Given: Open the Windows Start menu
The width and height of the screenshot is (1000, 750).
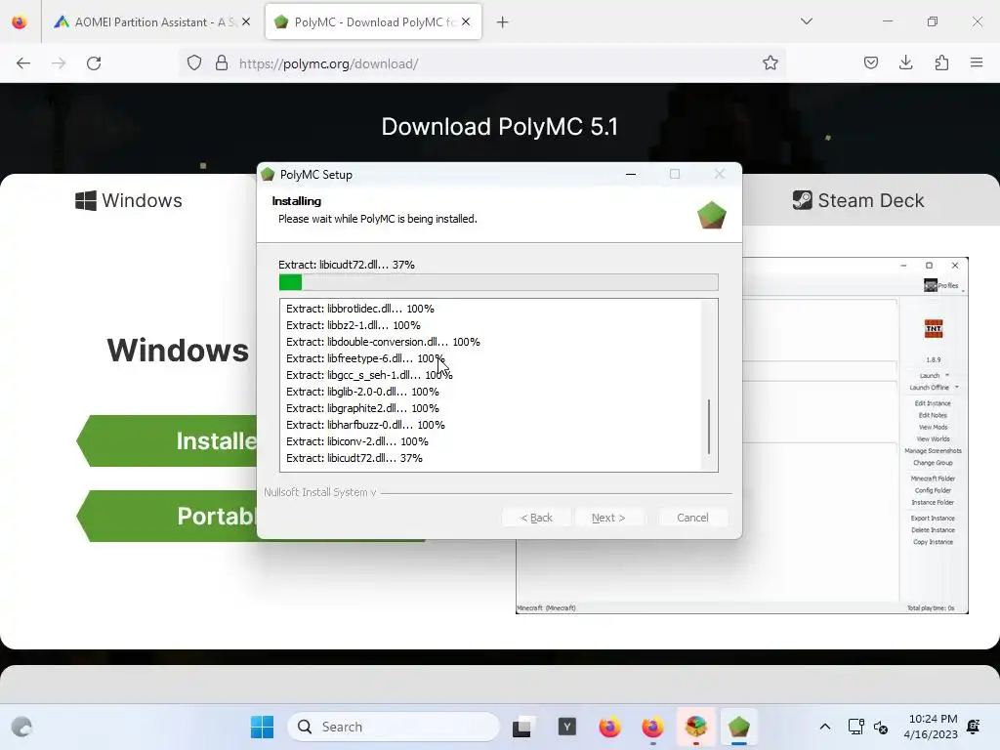Looking at the screenshot, I should click(x=262, y=727).
